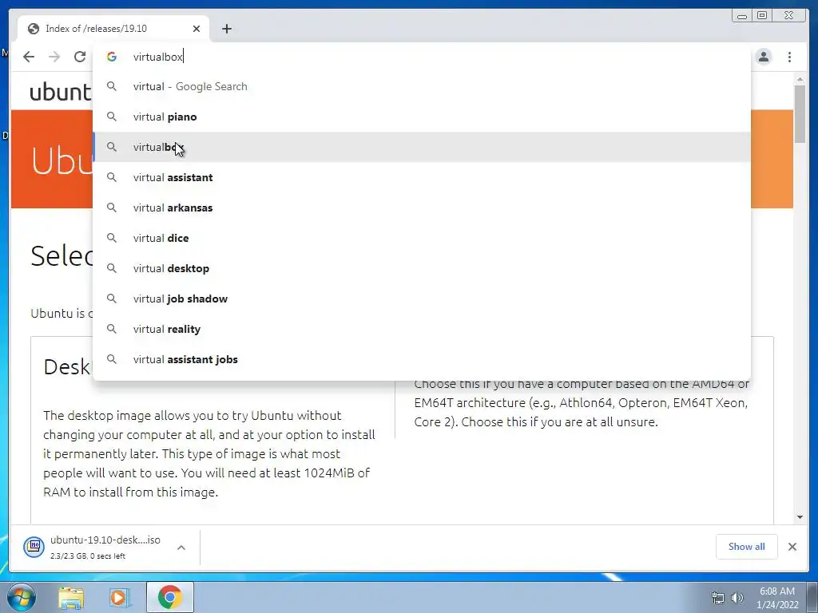Open the network tray icon
This screenshot has height=613, width=818.
pos(718,598)
